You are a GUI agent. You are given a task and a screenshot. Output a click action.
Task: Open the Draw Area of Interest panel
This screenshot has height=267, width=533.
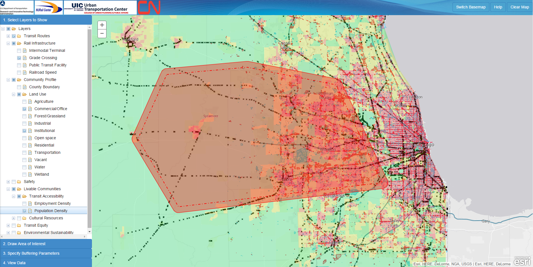pyautogui.click(x=46, y=244)
